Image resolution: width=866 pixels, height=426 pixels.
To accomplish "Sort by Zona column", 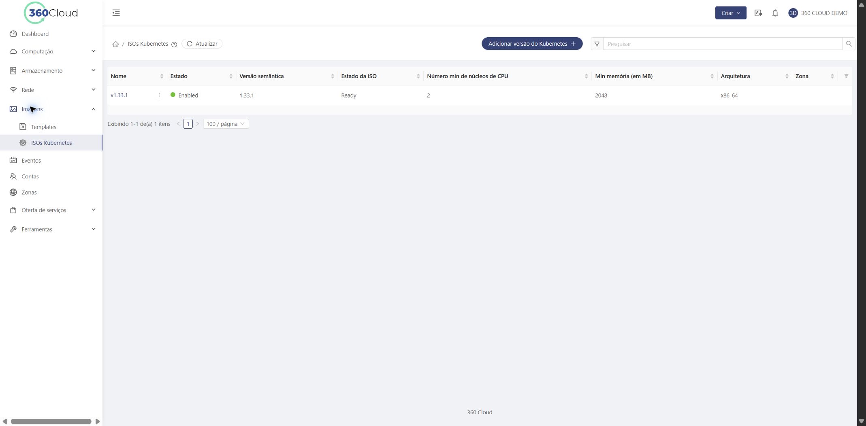I will pos(832,76).
